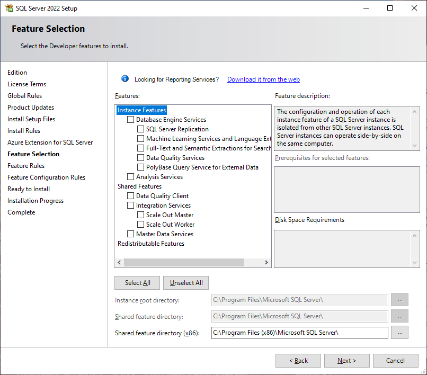Enable the Data Quality Client checkbox
This screenshot has width=427, height=375.
tap(131, 196)
